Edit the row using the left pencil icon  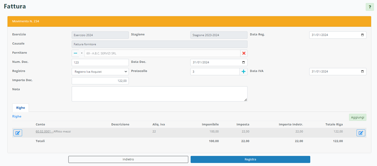coord(18,133)
